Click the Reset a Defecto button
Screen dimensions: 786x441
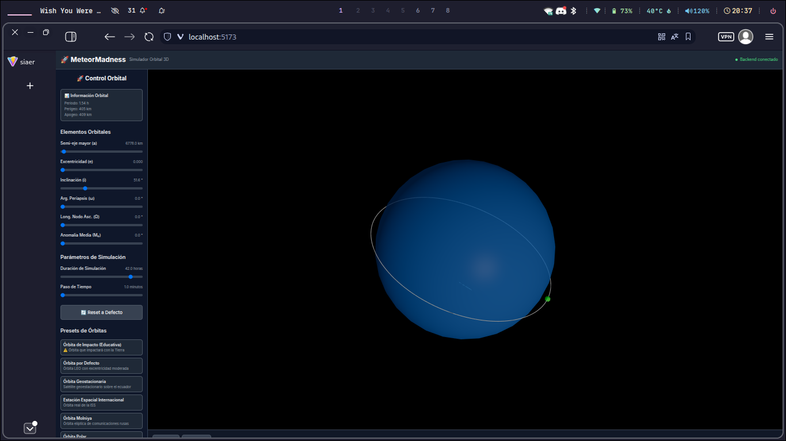click(101, 312)
